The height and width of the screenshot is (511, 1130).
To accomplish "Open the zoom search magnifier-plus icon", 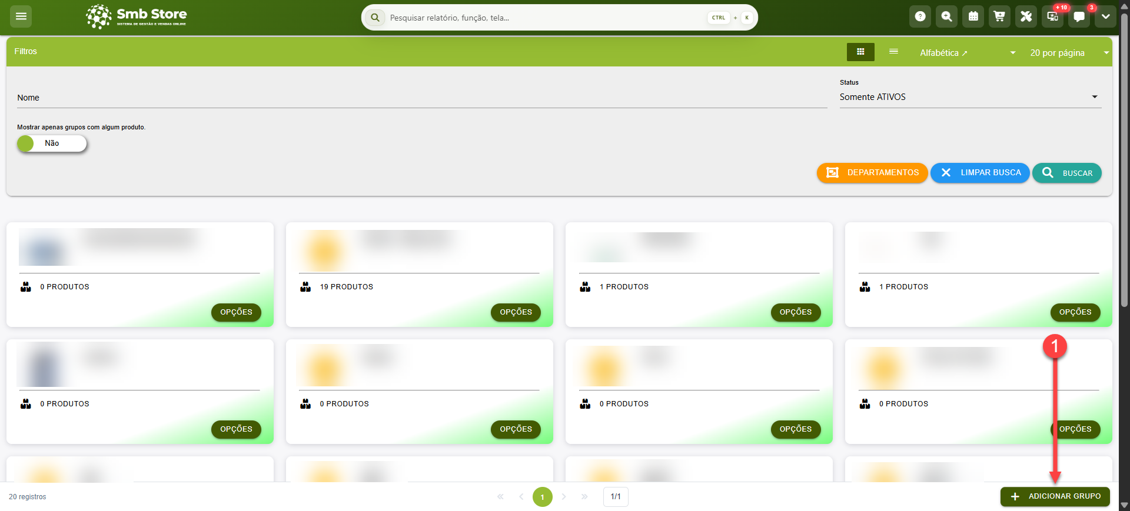I will click(946, 16).
